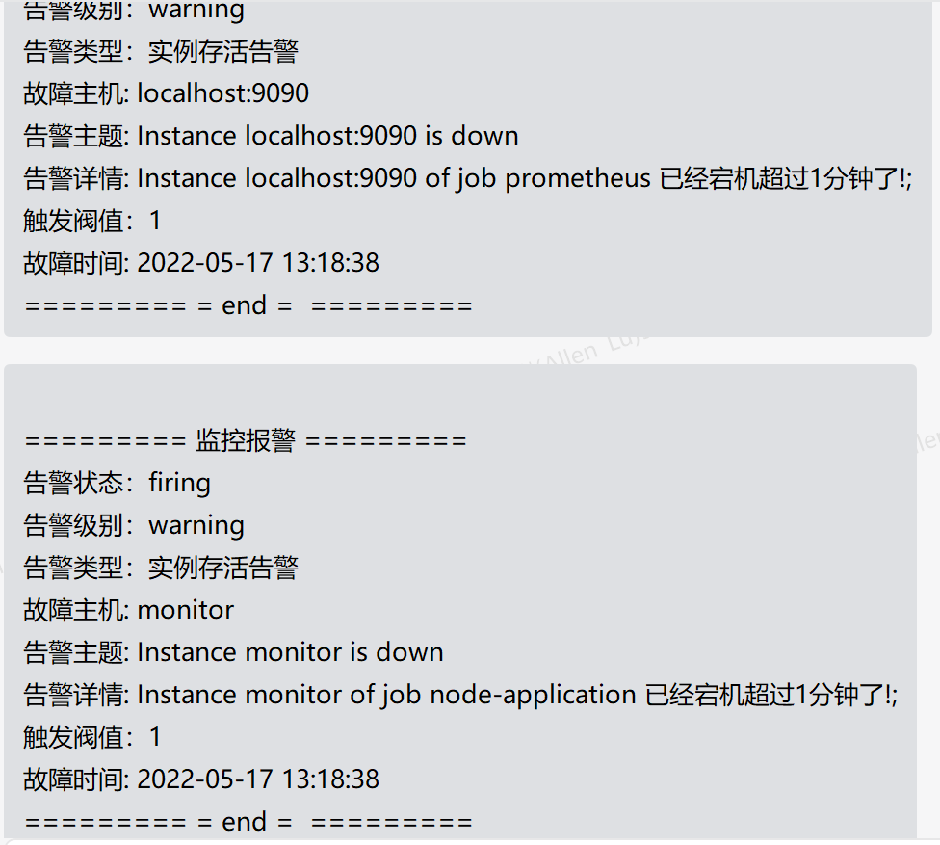This screenshot has height=845, width=940.
Task: Click the localhost:9090 fault host text
Action: 223,92
